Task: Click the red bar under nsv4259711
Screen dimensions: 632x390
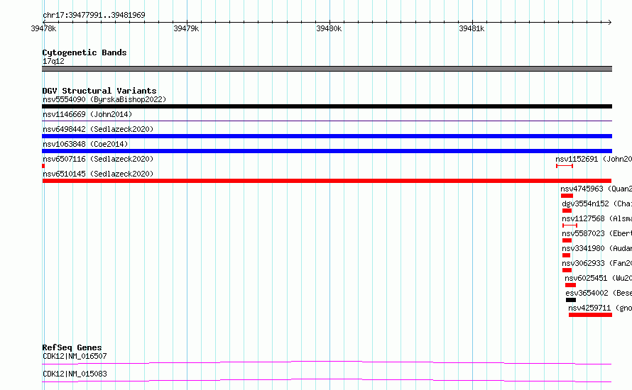Action: tap(590, 315)
